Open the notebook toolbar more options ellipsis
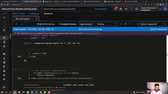The image size is (168, 94). [x=27, y=24]
